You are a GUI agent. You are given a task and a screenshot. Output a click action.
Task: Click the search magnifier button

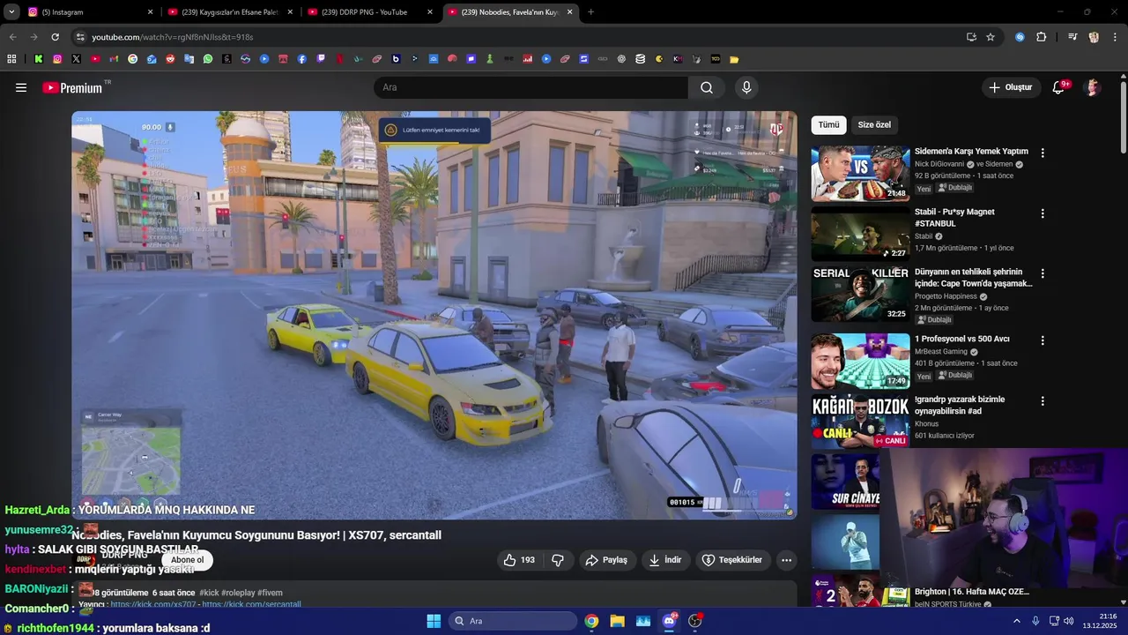click(707, 87)
